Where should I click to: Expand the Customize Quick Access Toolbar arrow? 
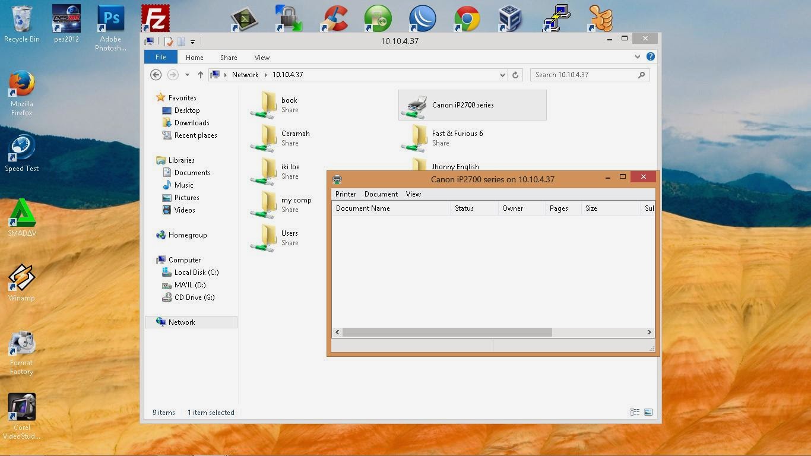click(x=193, y=41)
